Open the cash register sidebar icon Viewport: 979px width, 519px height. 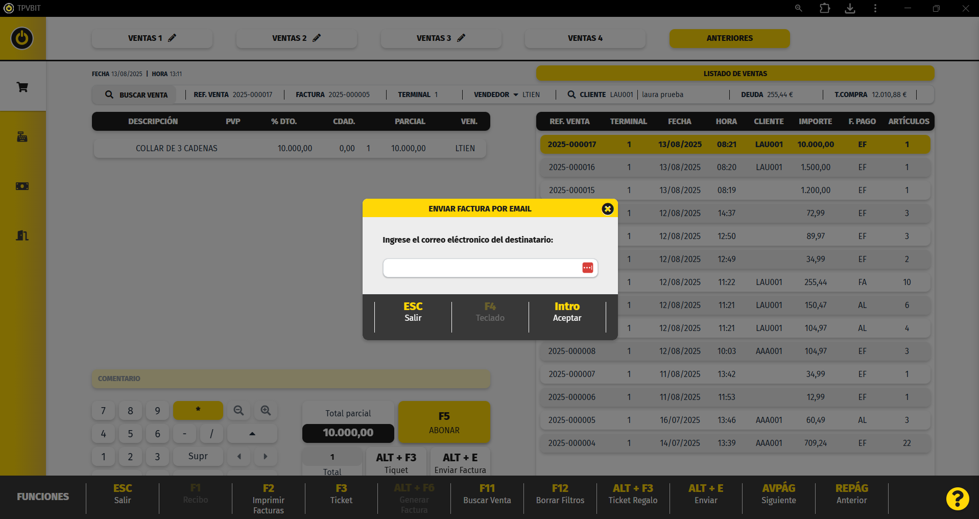click(22, 137)
